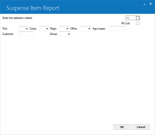
Task: Confirm with the OK button
Action: pos(122,127)
